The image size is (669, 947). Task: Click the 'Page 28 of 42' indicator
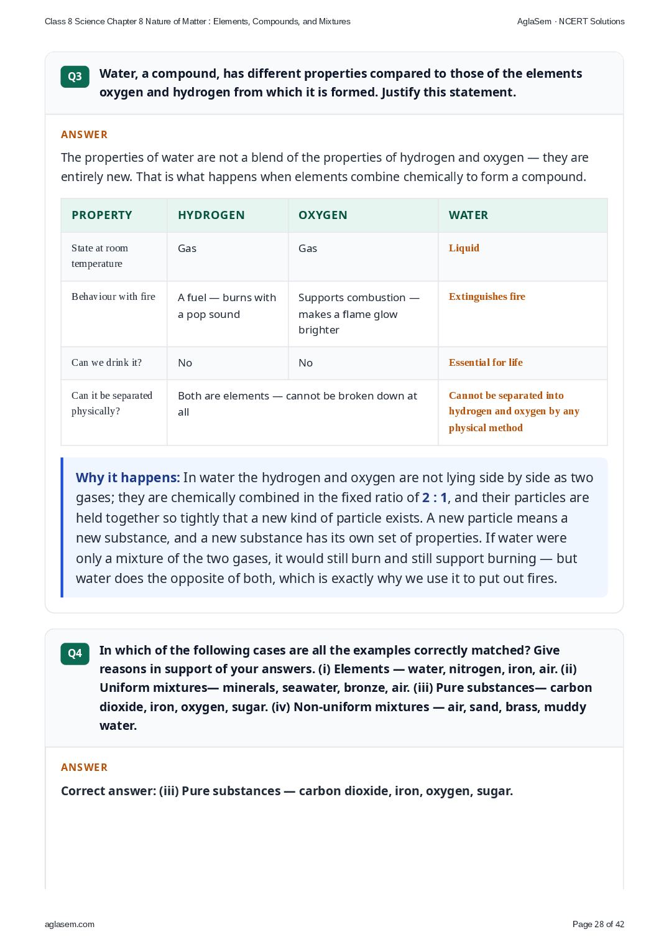click(x=598, y=924)
